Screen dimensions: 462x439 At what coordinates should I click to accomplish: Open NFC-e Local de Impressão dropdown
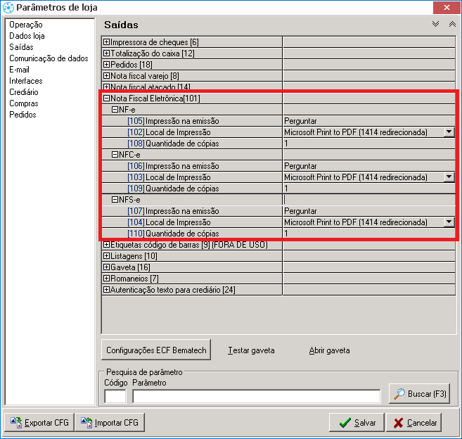[x=449, y=177]
